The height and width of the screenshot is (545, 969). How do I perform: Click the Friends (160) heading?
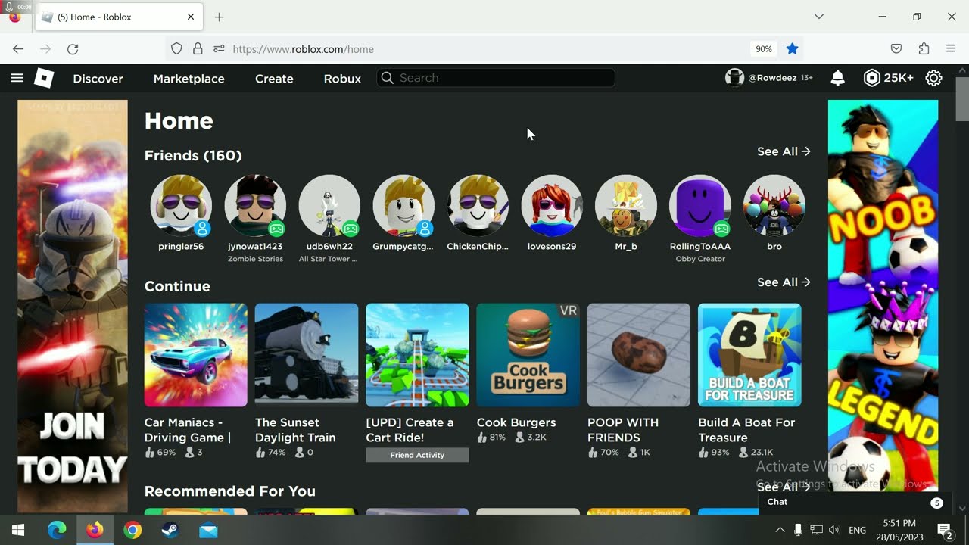(193, 155)
